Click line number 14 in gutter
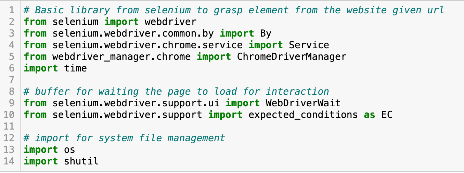The height and width of the screenshot is (173, 464). [9, 161]
